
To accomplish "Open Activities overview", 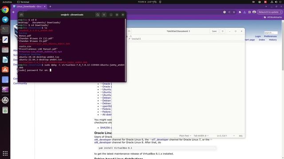I will [7, 2].
